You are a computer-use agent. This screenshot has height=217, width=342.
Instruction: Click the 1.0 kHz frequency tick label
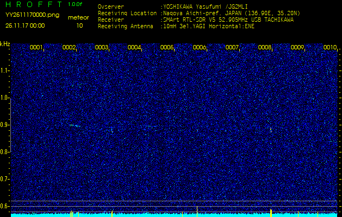click(x=4, y=98)
